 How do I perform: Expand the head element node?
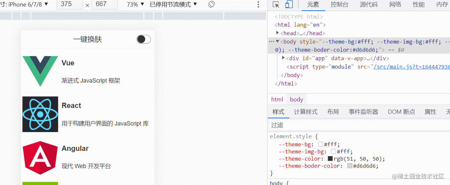click(278, 33)
